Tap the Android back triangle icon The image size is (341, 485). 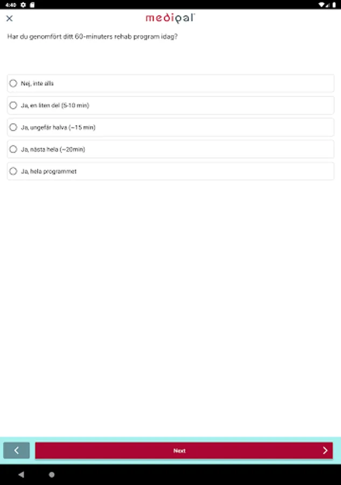tap(21, 475)
